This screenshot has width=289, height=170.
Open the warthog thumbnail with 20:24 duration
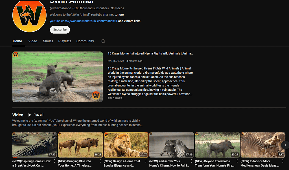coord(217,145)
